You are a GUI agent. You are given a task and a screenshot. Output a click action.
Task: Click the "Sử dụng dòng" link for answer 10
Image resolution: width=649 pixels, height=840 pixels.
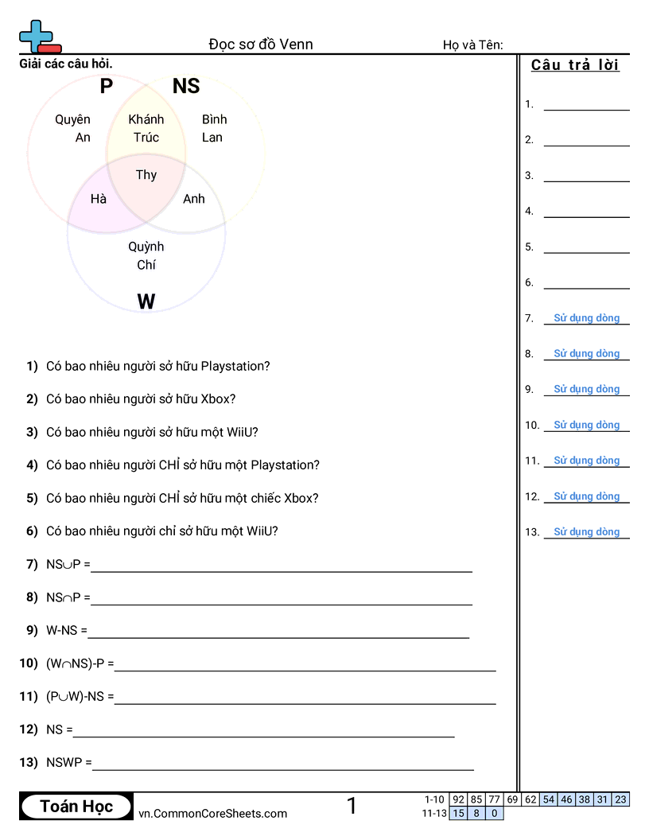[x=586, y=425]
